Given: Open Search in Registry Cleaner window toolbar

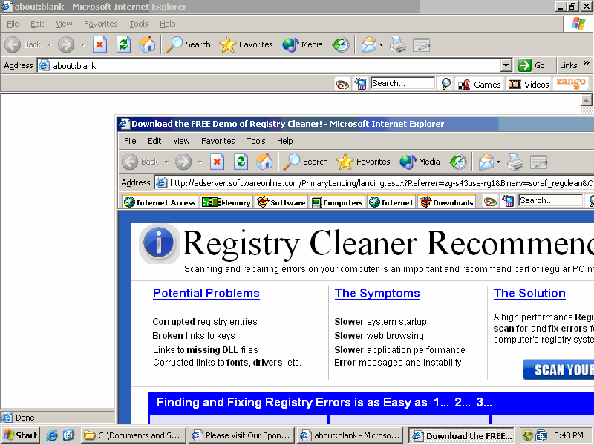Looking at the screenshot, I should (x=306, y=162).
